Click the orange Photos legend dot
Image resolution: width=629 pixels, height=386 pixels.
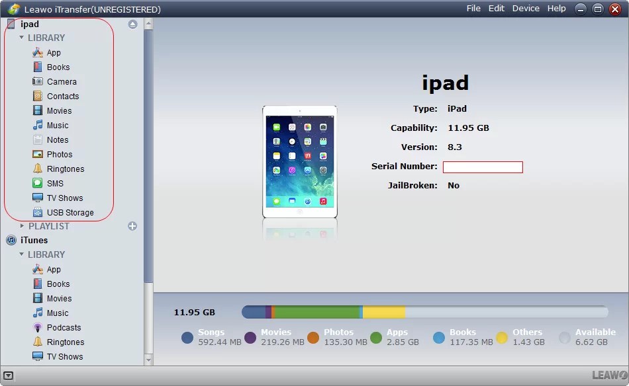click(313, 338)
